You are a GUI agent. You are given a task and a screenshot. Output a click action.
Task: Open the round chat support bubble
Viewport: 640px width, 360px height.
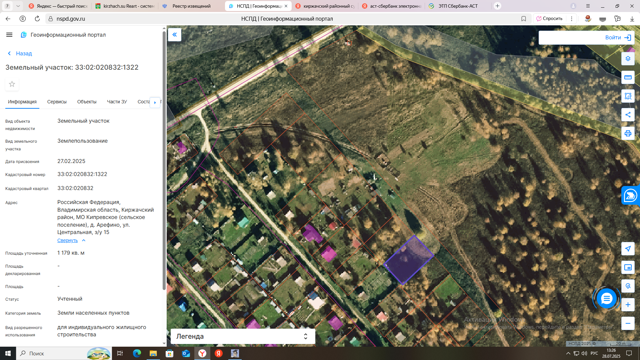606,298
